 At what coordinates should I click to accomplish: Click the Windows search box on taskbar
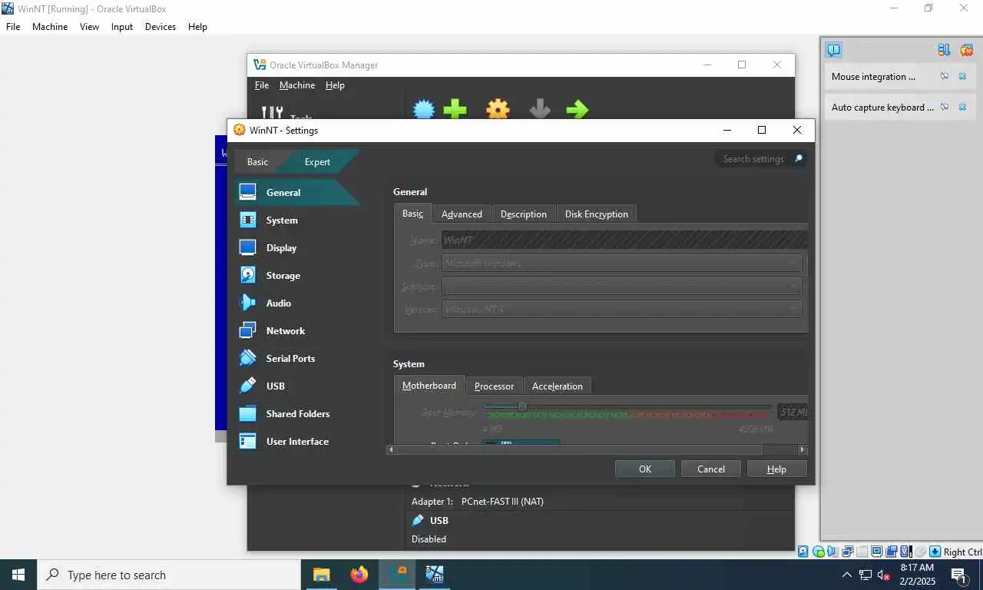(x=169, y=575)
